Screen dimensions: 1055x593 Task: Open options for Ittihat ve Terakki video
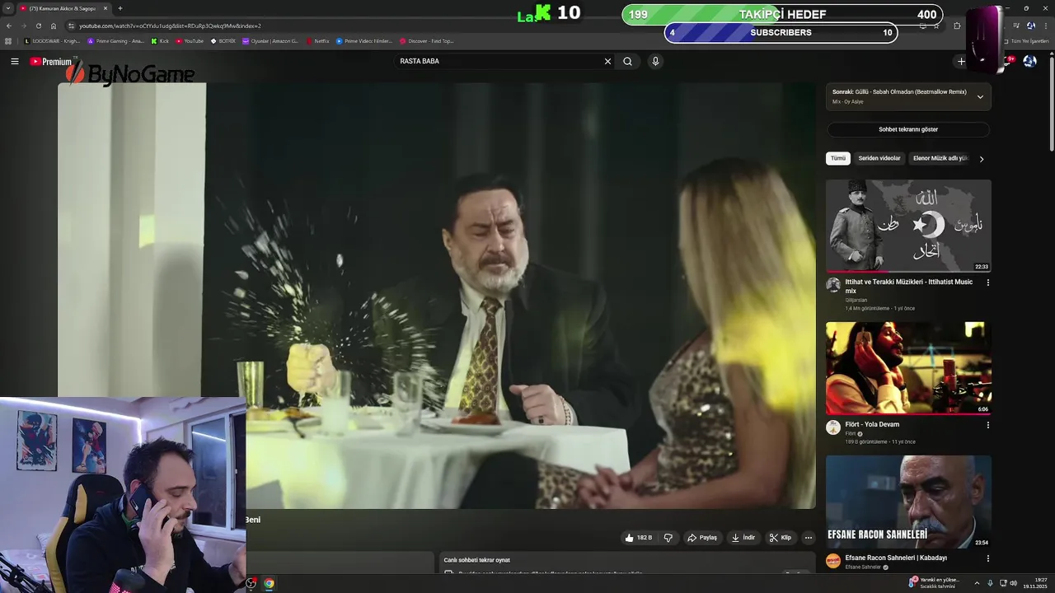pyautogui.click(x=987, y=282)
